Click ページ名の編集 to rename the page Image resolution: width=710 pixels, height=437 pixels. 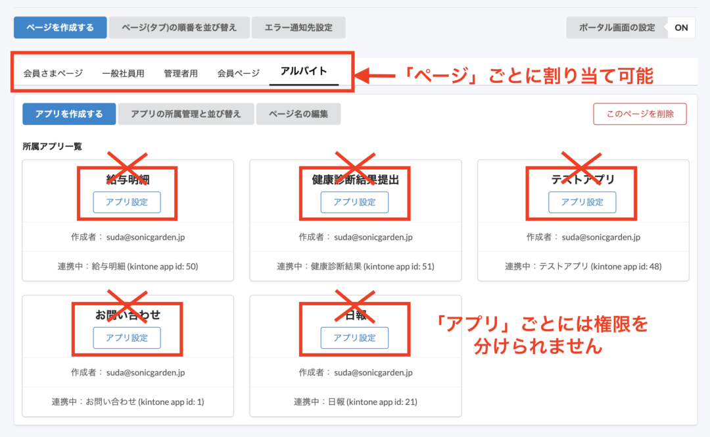point(298,113)
